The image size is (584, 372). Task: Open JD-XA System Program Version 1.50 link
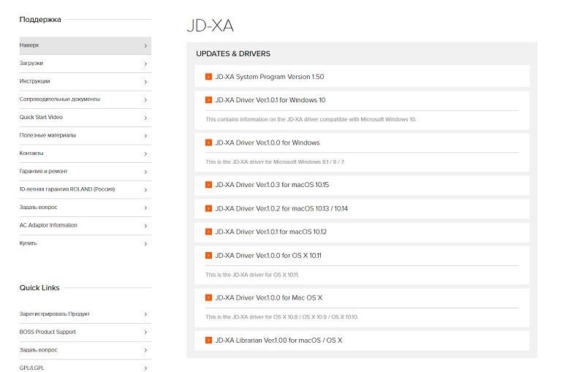269,77
